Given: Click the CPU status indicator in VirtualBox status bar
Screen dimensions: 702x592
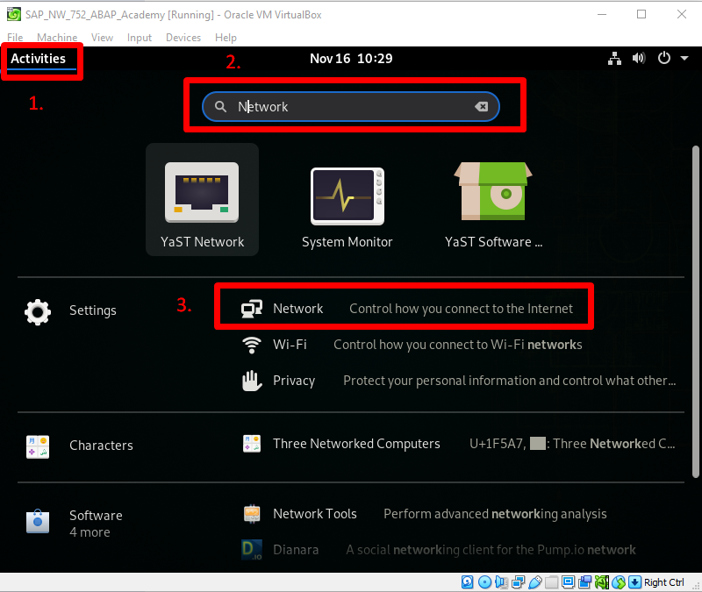Looking at the screenshot, I should pos(602,582).
